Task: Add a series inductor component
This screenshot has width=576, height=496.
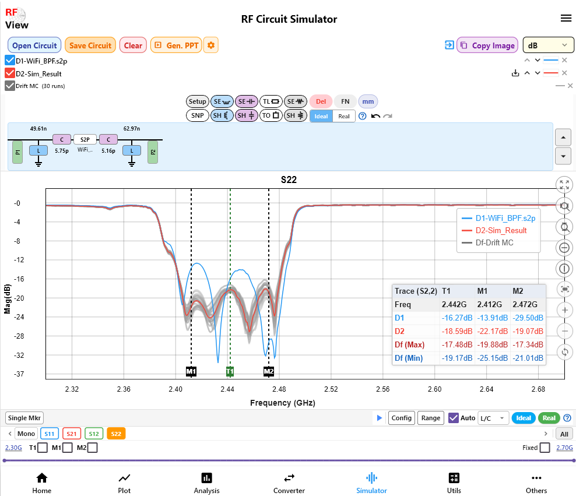Action: (222, 101)
